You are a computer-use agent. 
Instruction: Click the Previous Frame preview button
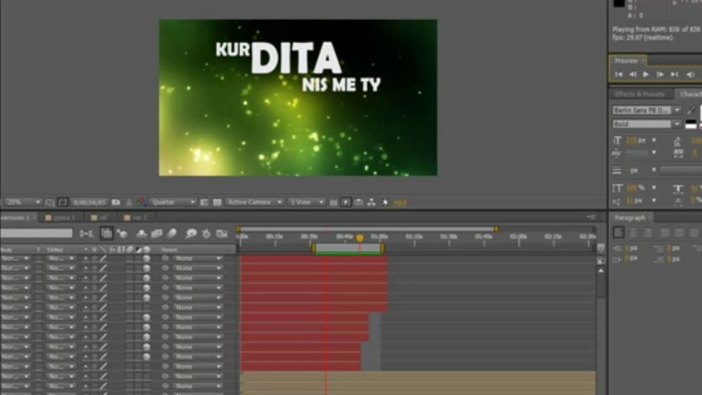click(632, 75)
